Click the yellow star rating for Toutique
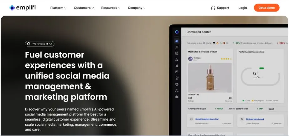The image size is (289, 136). (226, 59)
